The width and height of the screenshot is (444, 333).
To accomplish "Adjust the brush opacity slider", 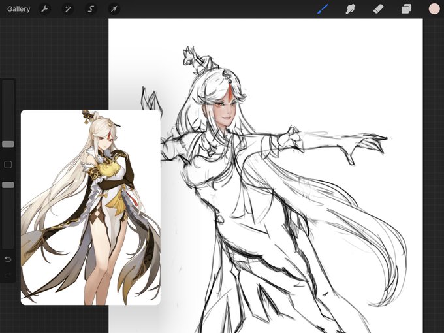I will [8, 185].
